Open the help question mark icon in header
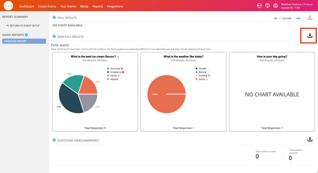The height and width of the screenshot is (173, 318). pyautogui.click(x=267, y=6)
